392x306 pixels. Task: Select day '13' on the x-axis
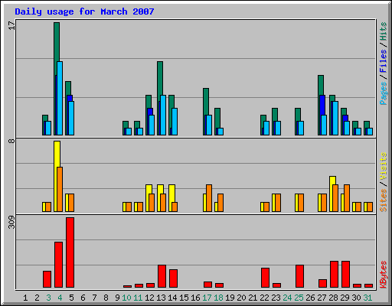(x=161, y=298)
